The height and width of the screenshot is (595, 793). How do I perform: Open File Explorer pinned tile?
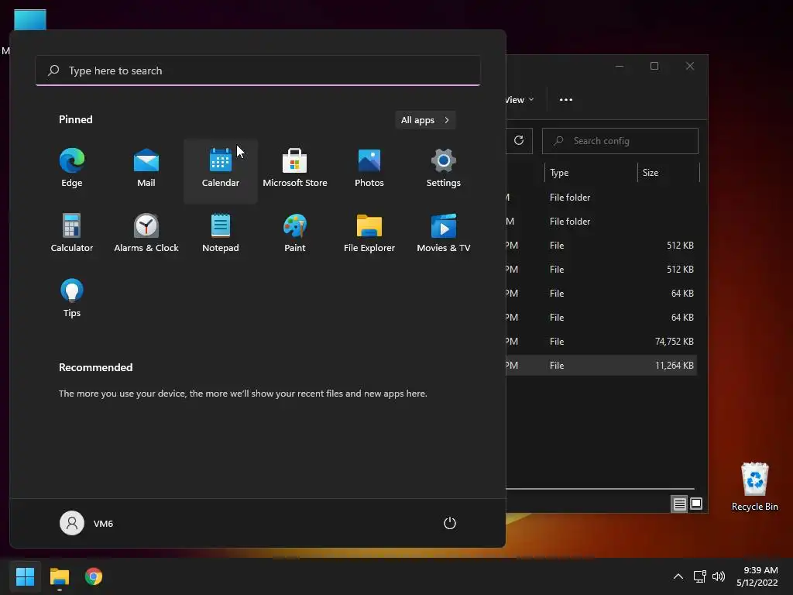tap(369, 234)
